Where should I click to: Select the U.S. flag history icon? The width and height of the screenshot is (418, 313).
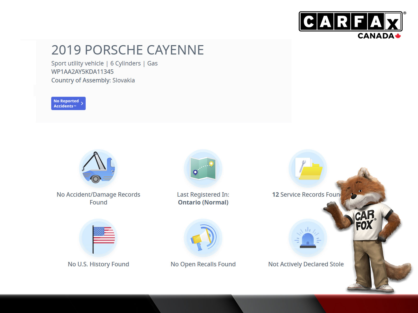point(98,238)
